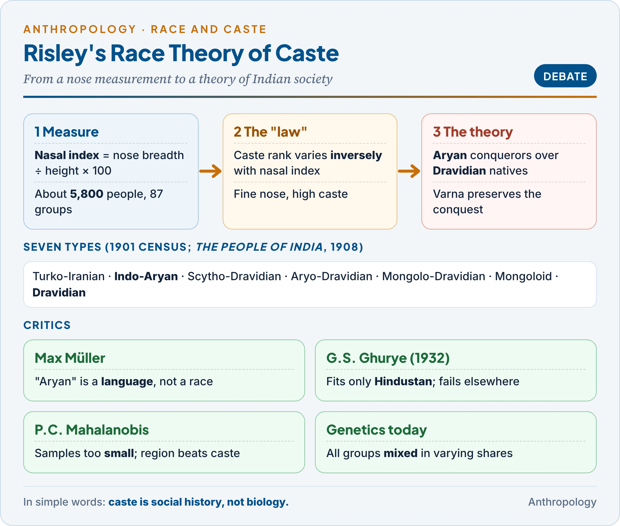Select the bold "Indo-Aryan" type
Image resolution: width=620 pixels, height=526 pixels.
[146, 276]
